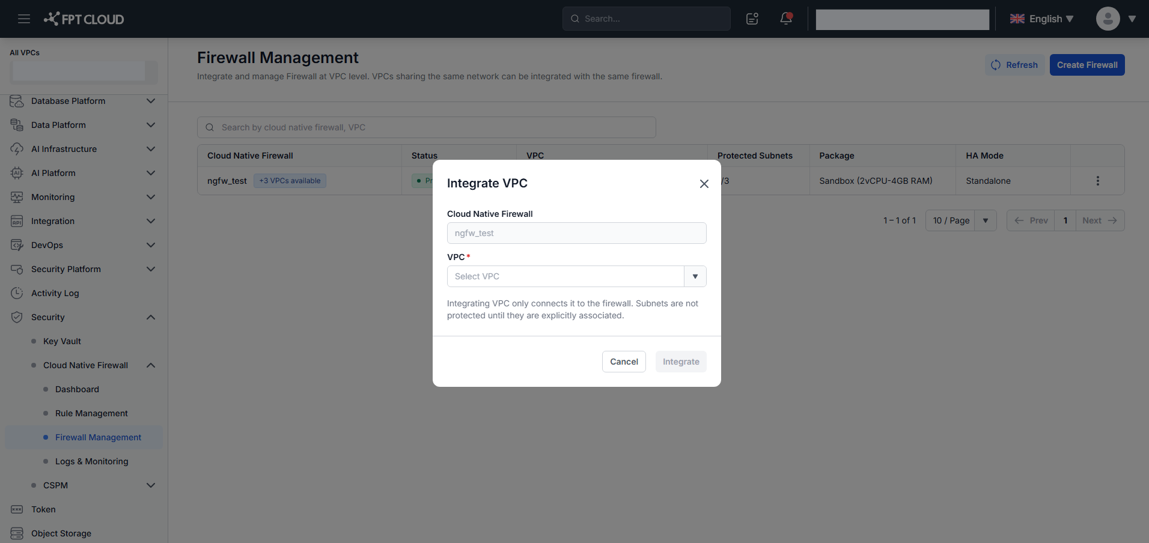Expand the Monitoring chevron
This screenshot has width=1149, height=543.
pos(151,197)
